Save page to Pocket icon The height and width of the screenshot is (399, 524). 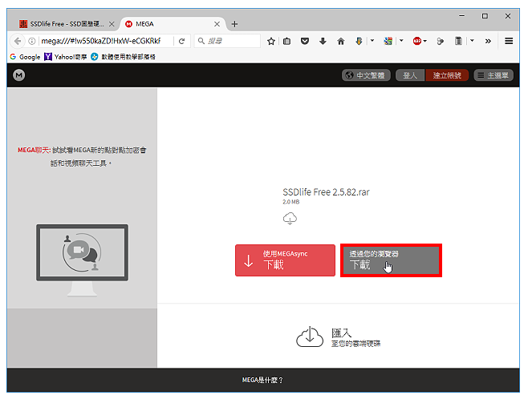(x=304, y=41)
